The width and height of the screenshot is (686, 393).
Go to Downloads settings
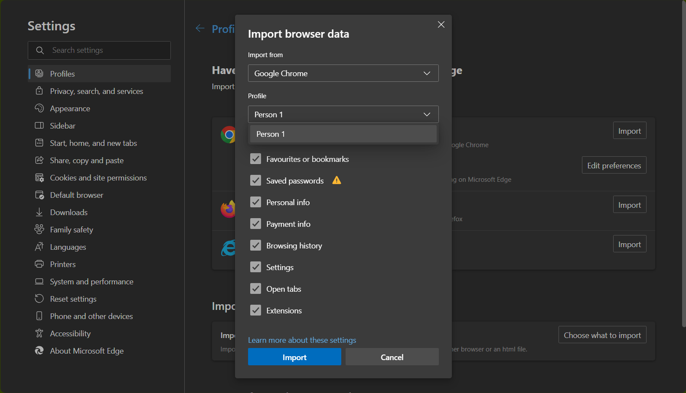point(99,212)
